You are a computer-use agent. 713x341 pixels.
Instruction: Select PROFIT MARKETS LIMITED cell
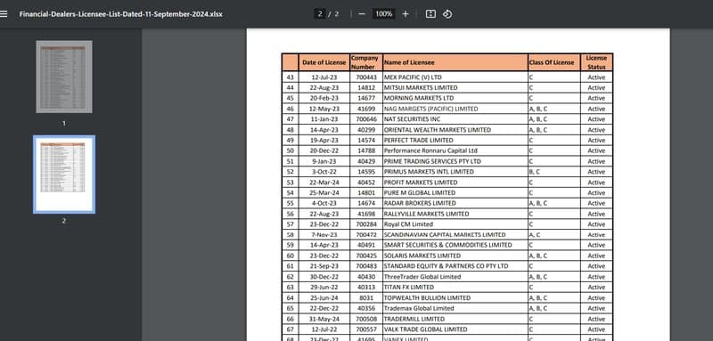click(x=455, y=183)
